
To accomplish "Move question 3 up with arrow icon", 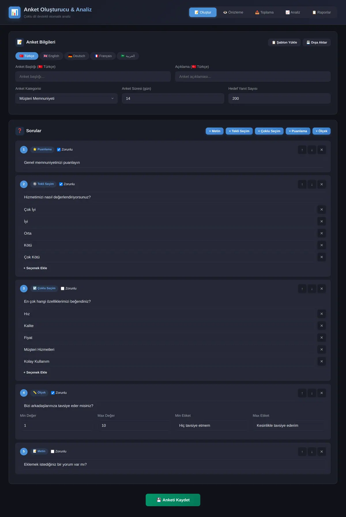I will click(302, 289).
